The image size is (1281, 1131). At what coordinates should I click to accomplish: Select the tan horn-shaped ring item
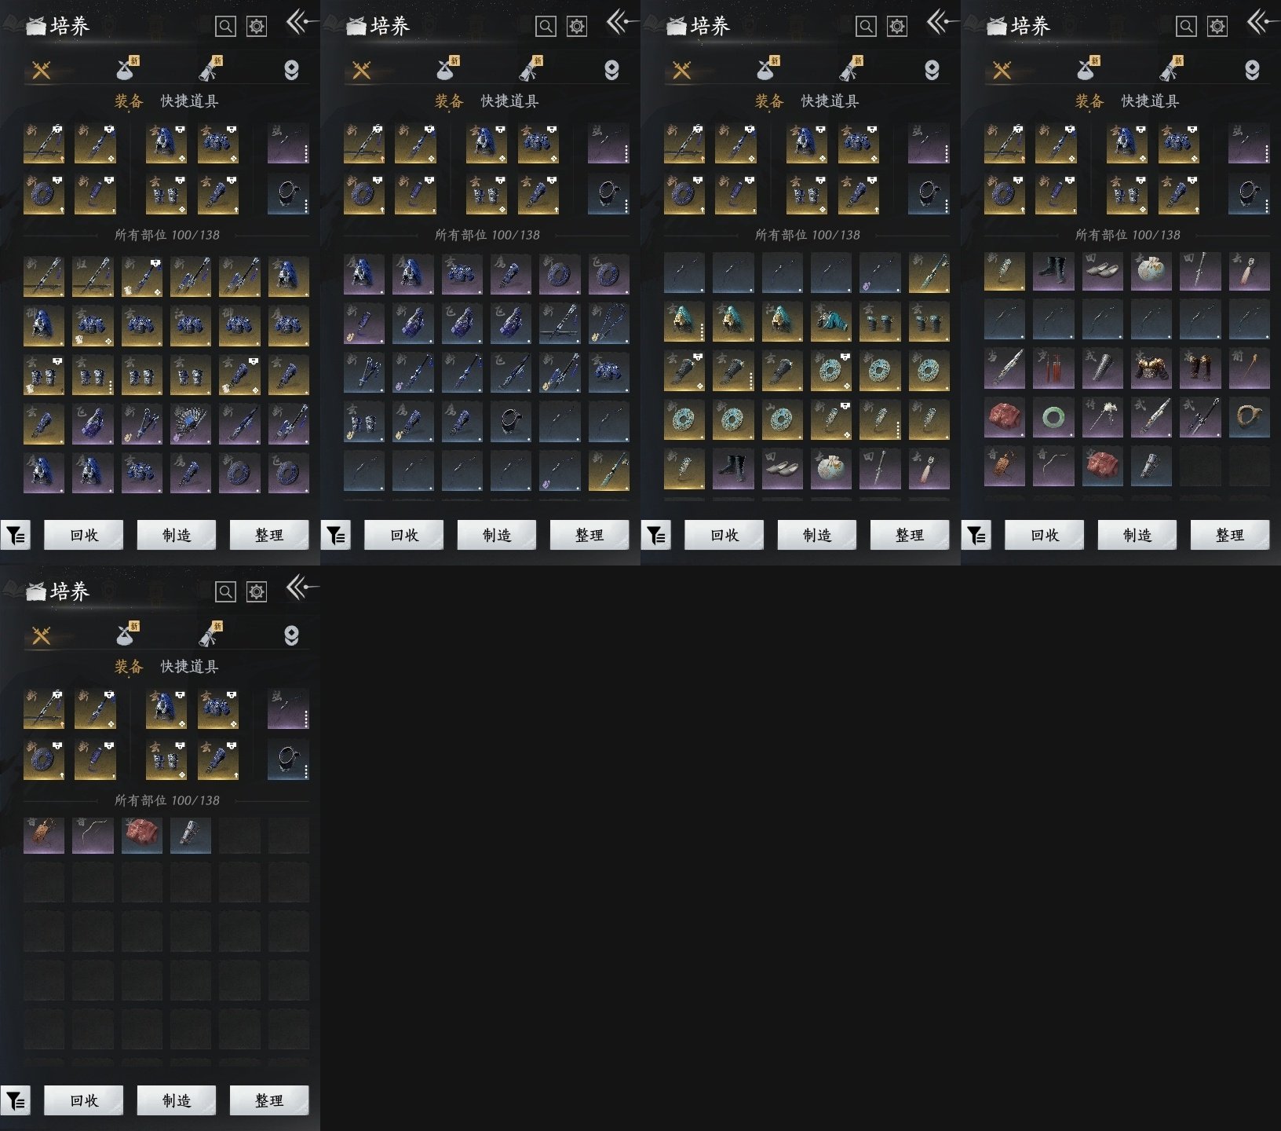(x=1249, y=419)
